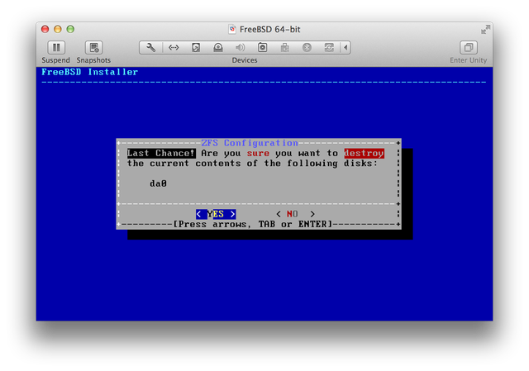Viewport: 529px width, 371px height.
Task: Click the da0 disk name text
Action: click(158, 183)
